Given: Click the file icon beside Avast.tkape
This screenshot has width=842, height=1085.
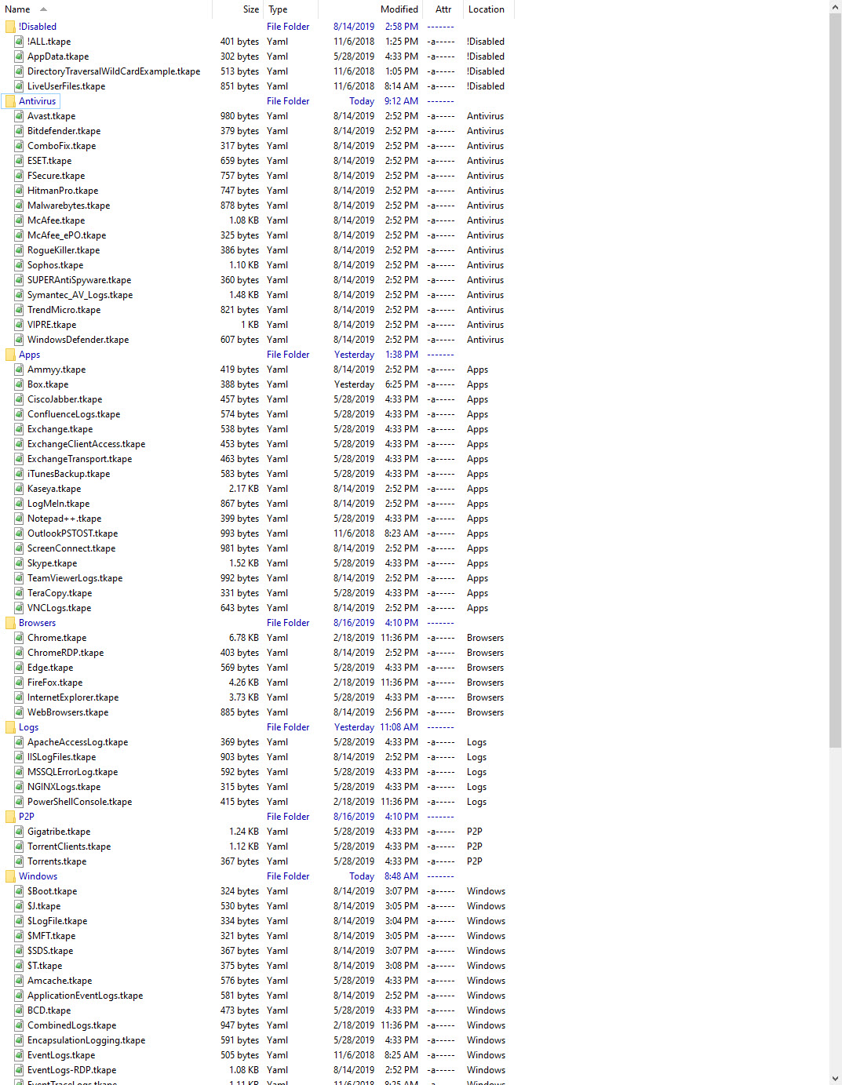Looking at the screenshot, I should click(x=19, y=116).
